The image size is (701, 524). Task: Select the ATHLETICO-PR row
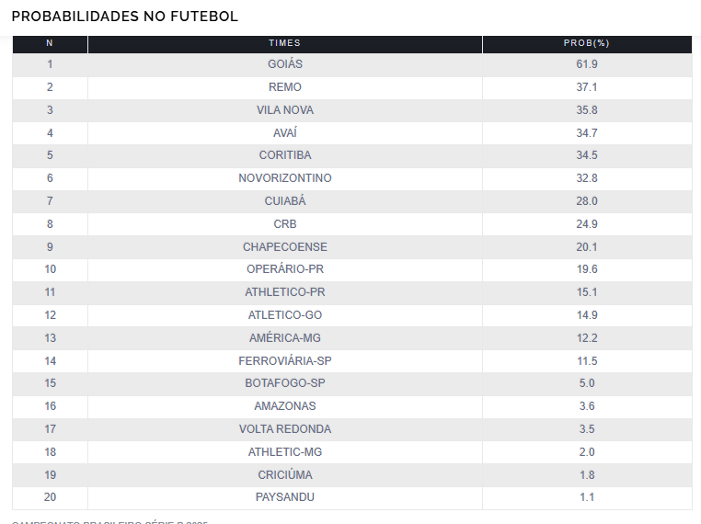(x=284, y=292)
